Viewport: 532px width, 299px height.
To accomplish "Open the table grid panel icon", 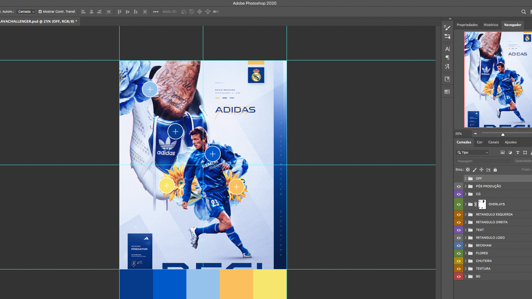I will [x=447, y=92].
